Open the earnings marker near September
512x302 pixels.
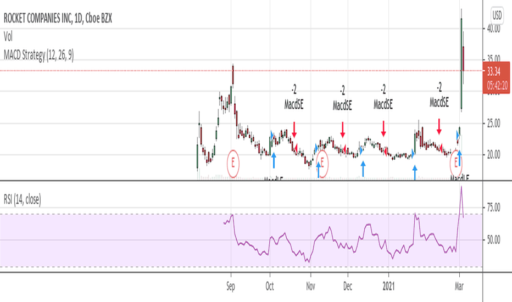point(233,163)
